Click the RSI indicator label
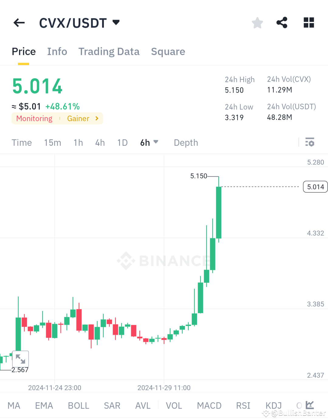This screenshot has height=420, width=328. 243,405
